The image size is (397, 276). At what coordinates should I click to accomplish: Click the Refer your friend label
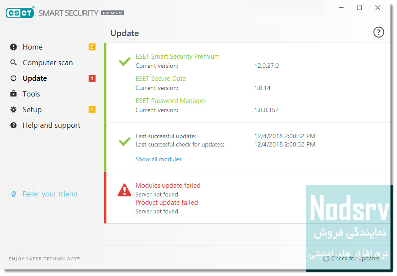(x=50, y=194)
